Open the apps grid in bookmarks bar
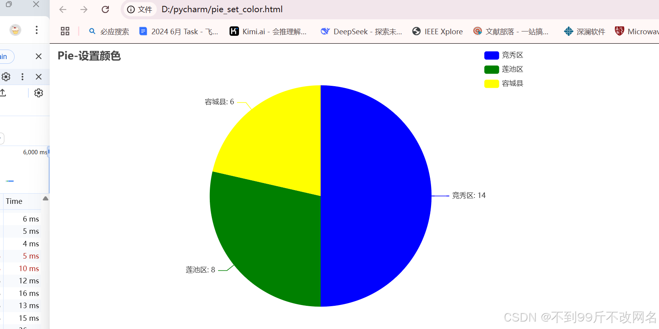This screenshot has width=659, height=329. tap(65, 31)
